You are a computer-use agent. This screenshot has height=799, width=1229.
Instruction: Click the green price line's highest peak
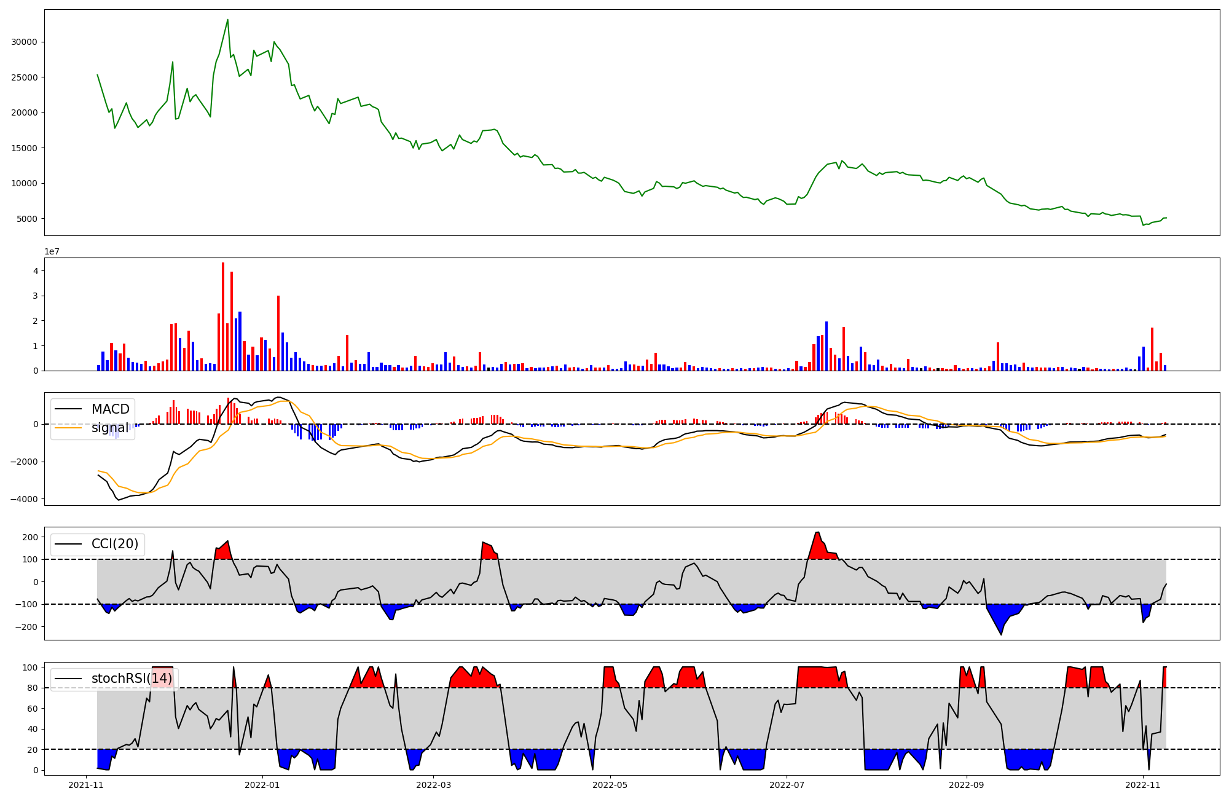228,20
